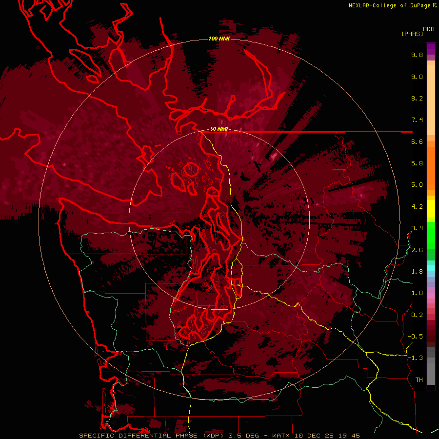Viewport: 439px width, 439px height.
Task: Click the TH threshold label on scale
Action: [419, 380]
